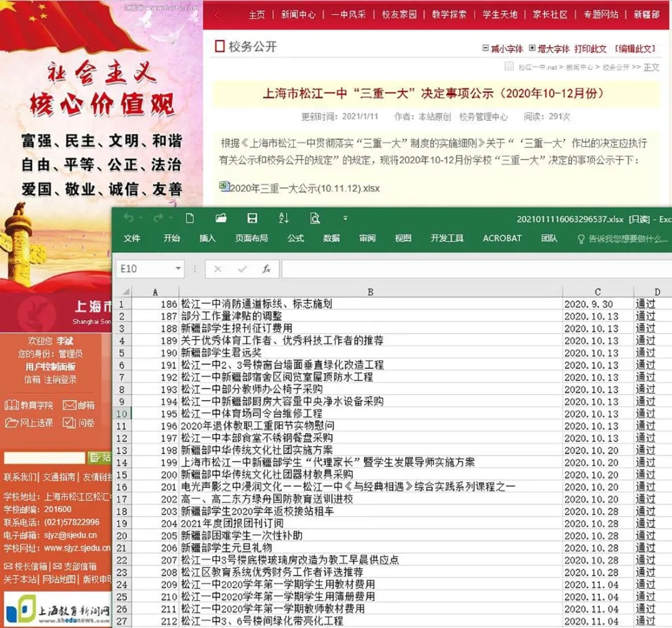Open 邮箱 envelope icon link

(x=79, y=405)
